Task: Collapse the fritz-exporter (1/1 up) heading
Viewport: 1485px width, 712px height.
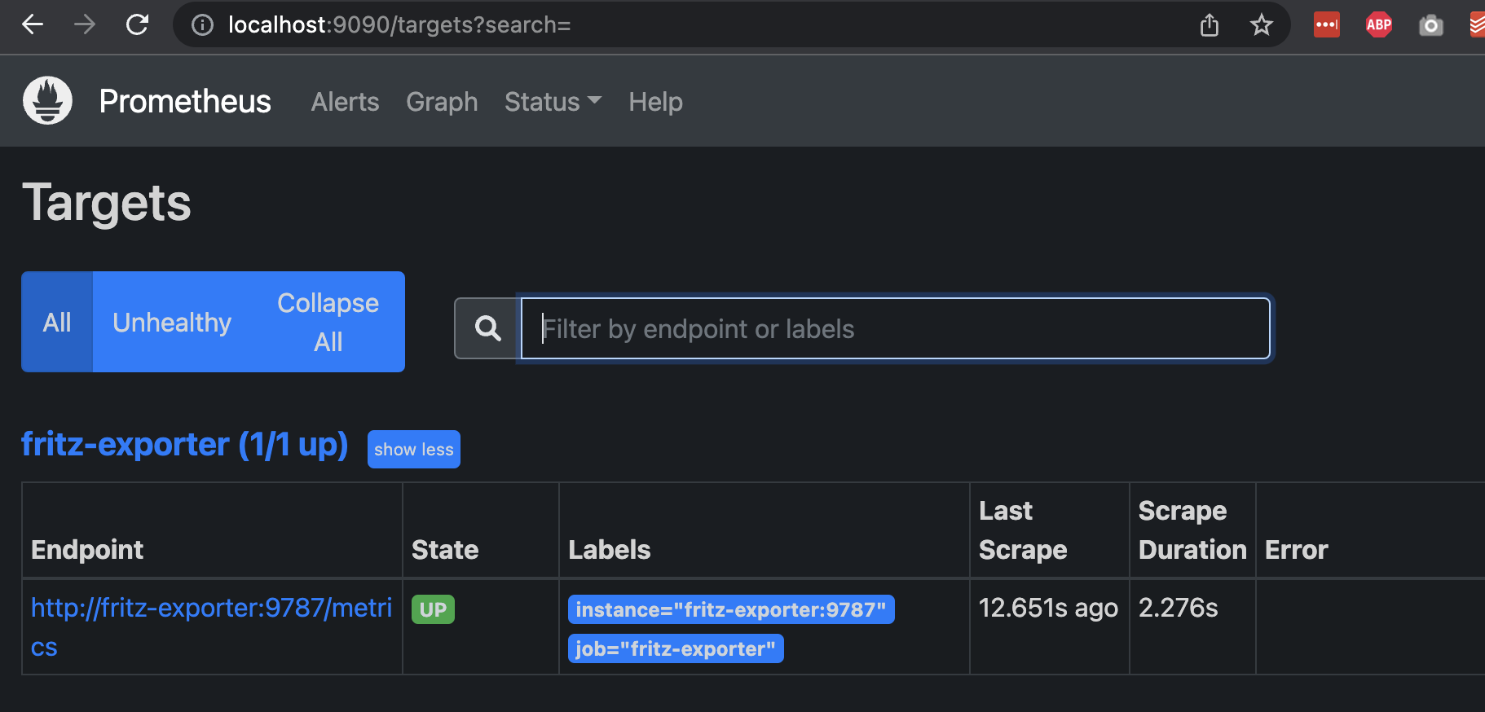Action: (185, 445)
